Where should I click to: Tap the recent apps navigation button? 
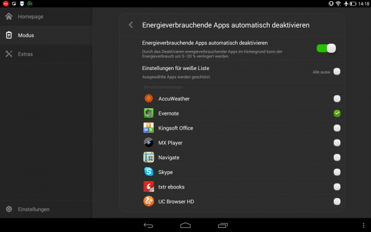(x=223, y=225)
